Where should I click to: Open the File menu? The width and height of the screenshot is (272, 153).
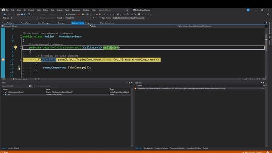[8, 10]
